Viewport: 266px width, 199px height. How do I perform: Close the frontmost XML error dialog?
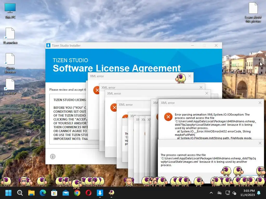pyautogui.click(x=260, y=103)
